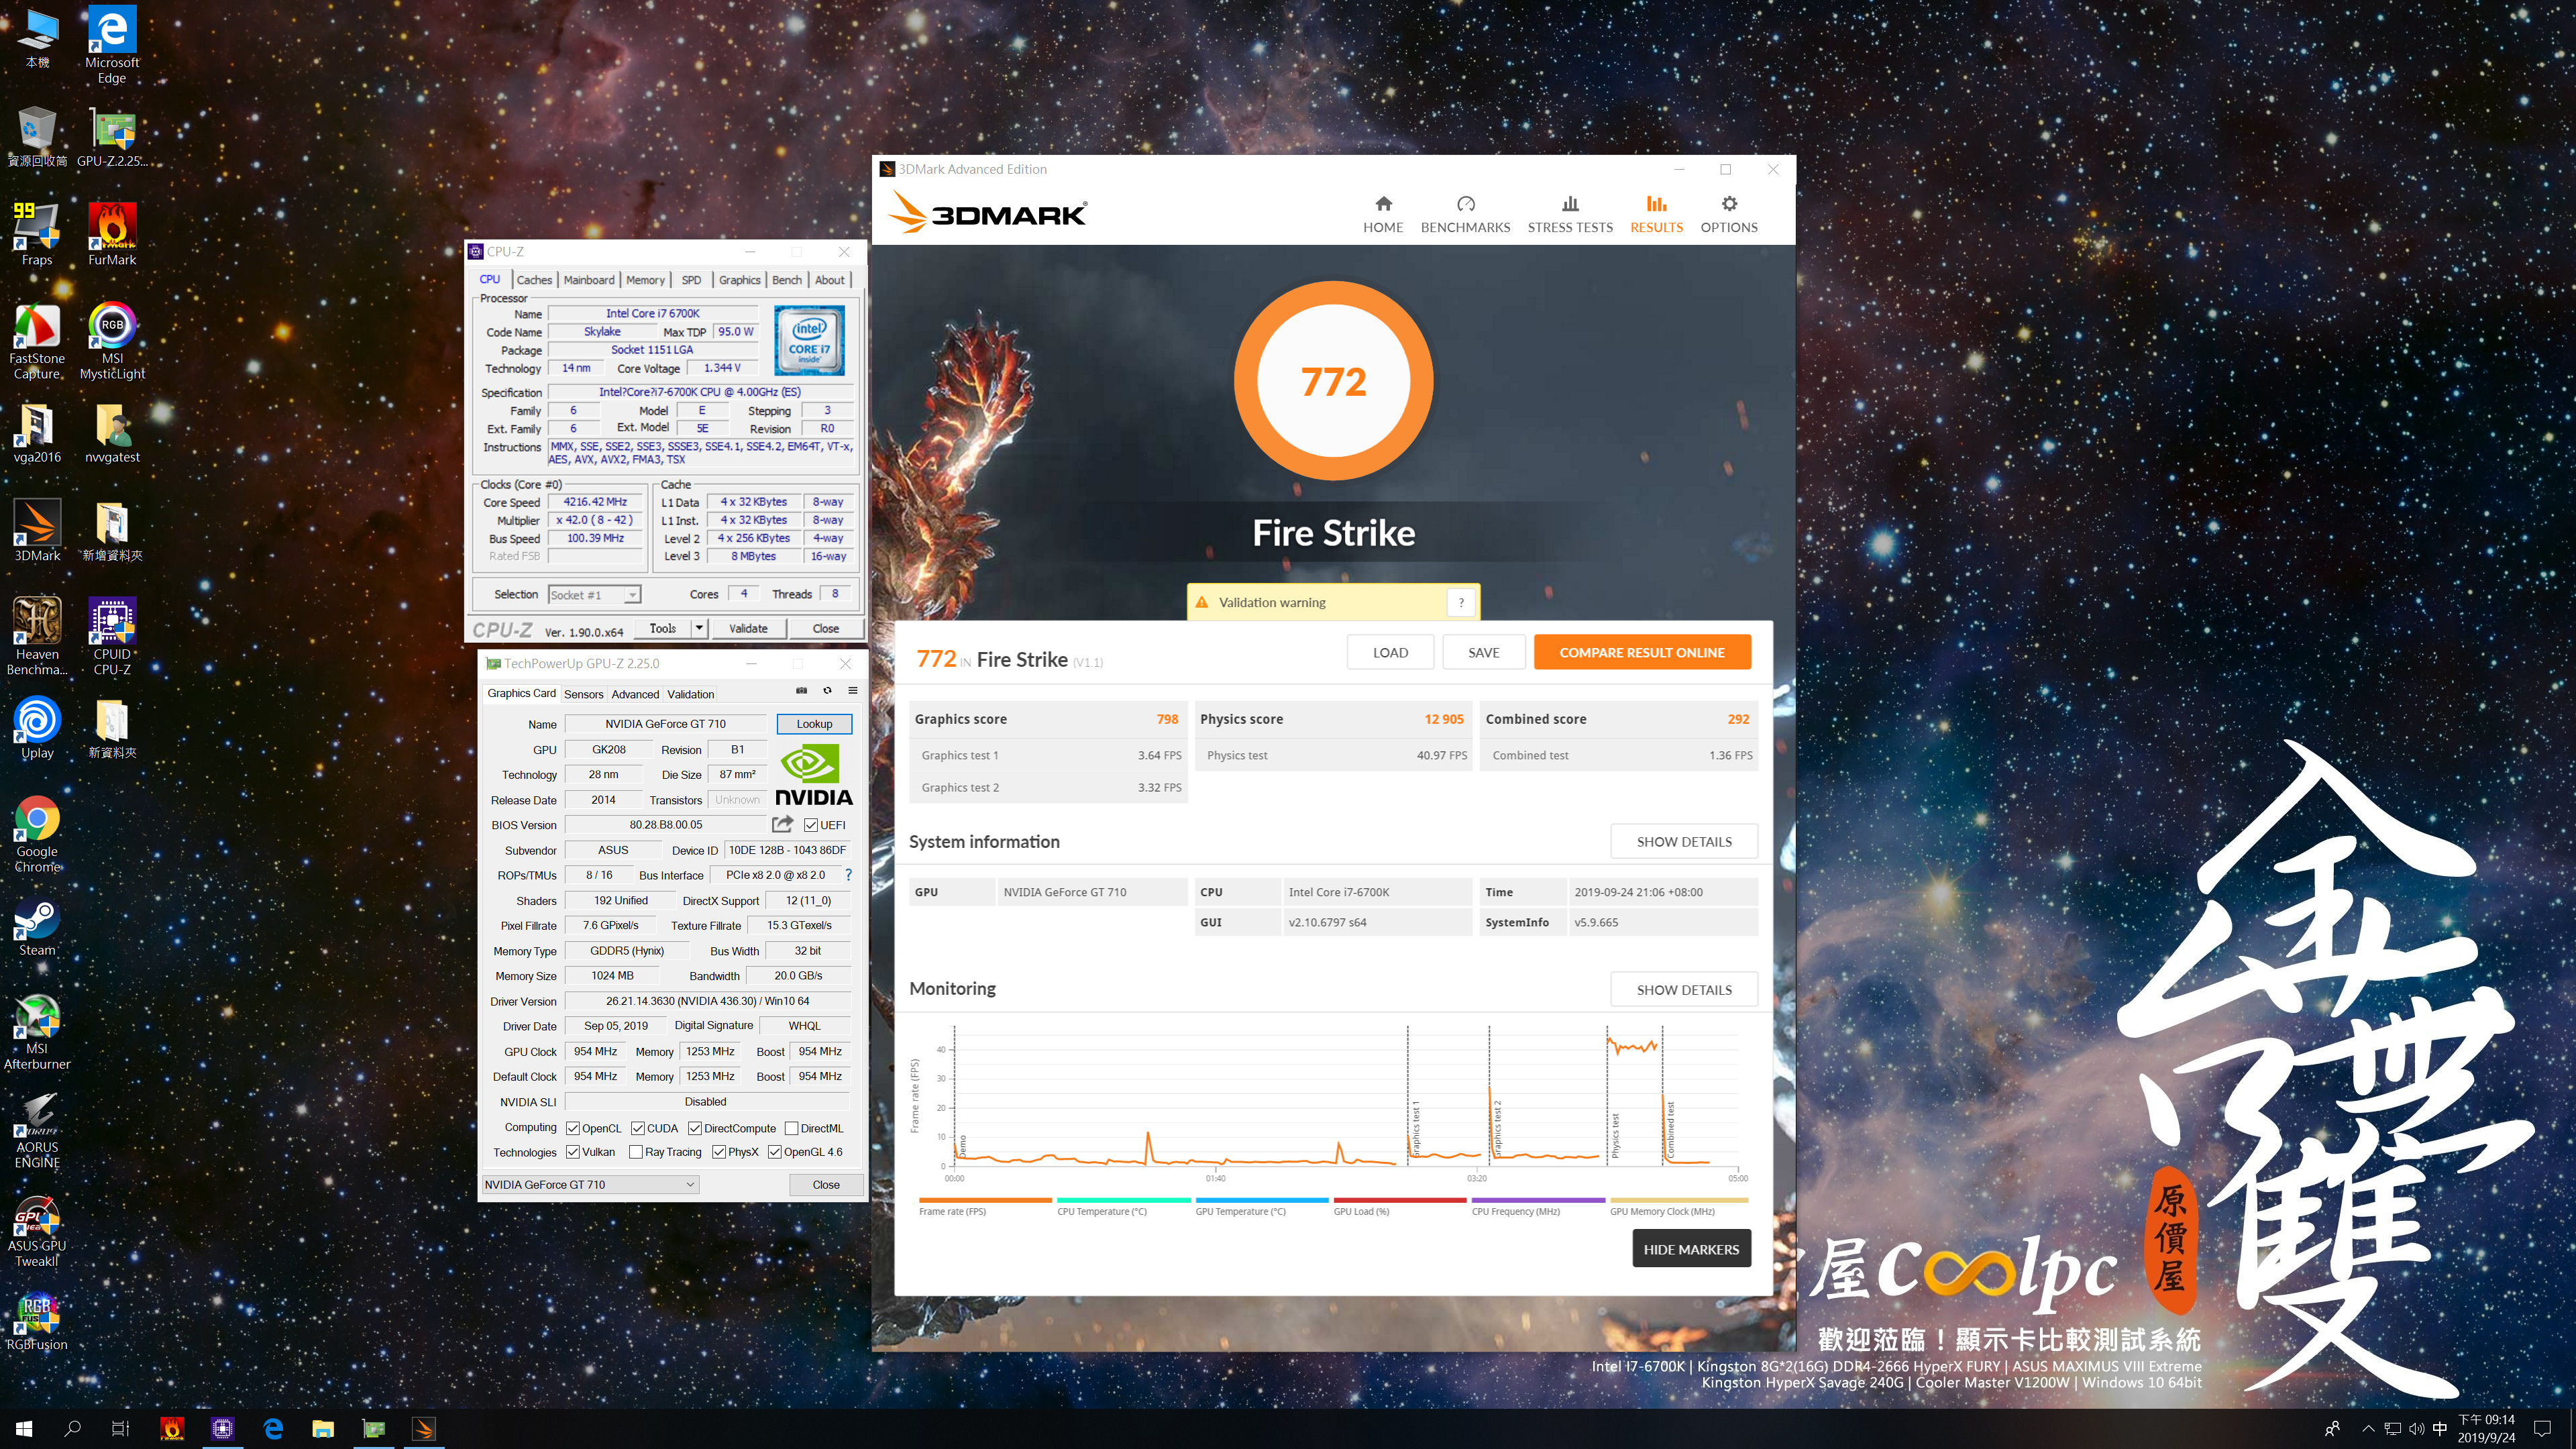Image resolution: width=2576 pixels, height=1449 pixels.
Task: Toggle the OpenCL checkbox
Action: pyautogui.click(x=573, y=1128)
